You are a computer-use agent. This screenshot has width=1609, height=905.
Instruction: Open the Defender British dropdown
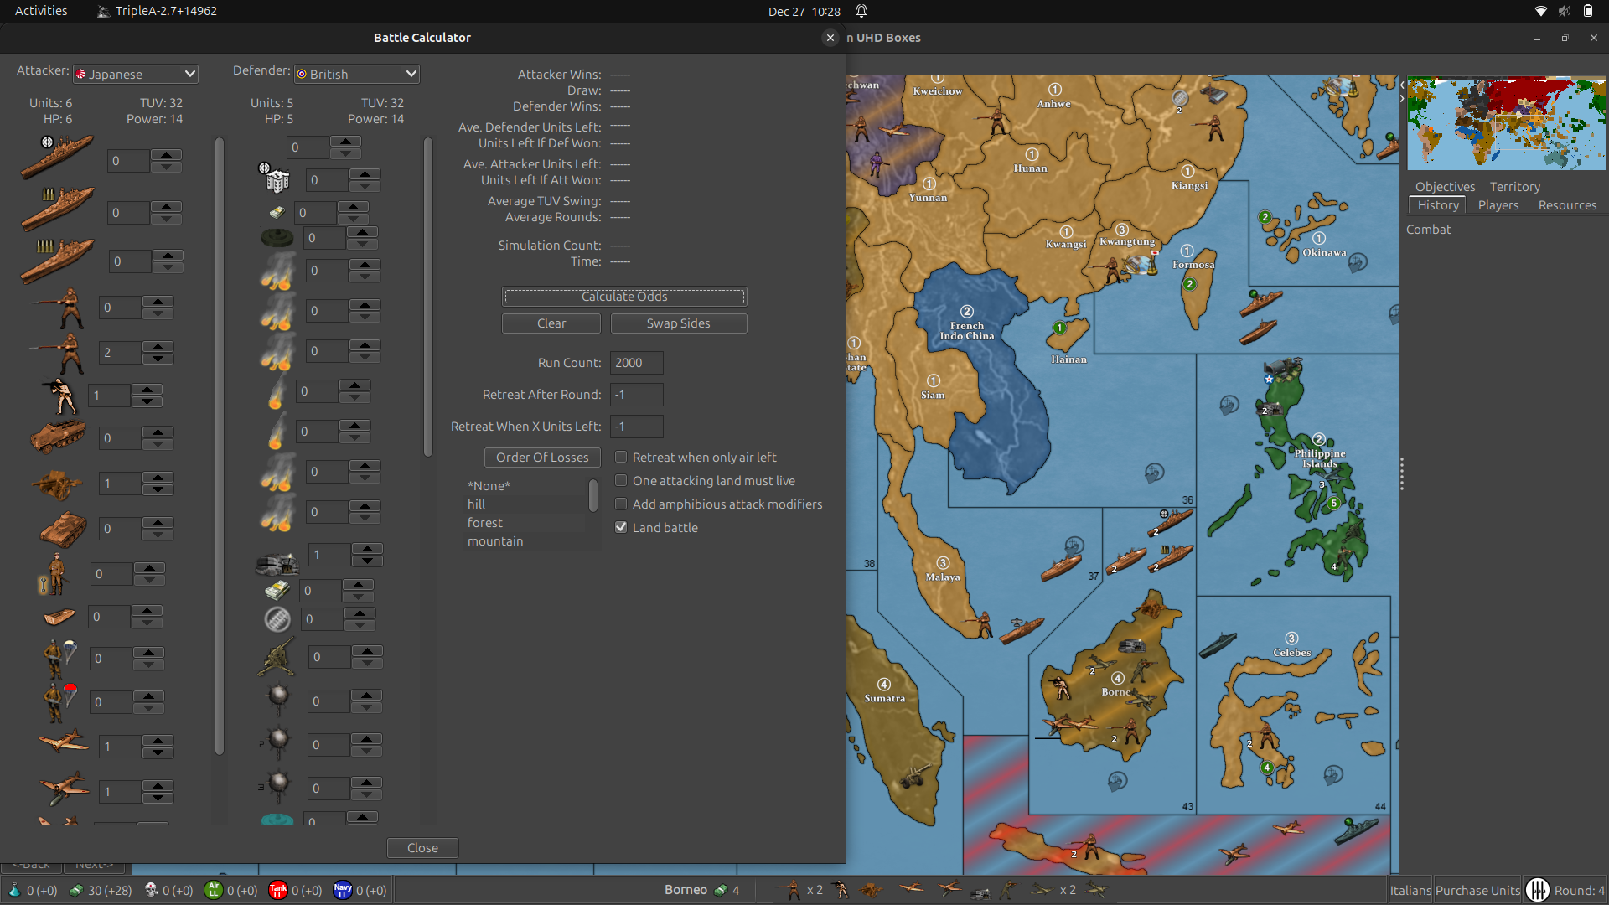click(357, 74)
